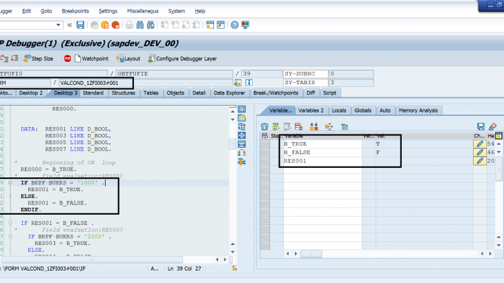Switch to the Tables tab
The height and width of the screenshot is (283, 504).
click(151, 92)
